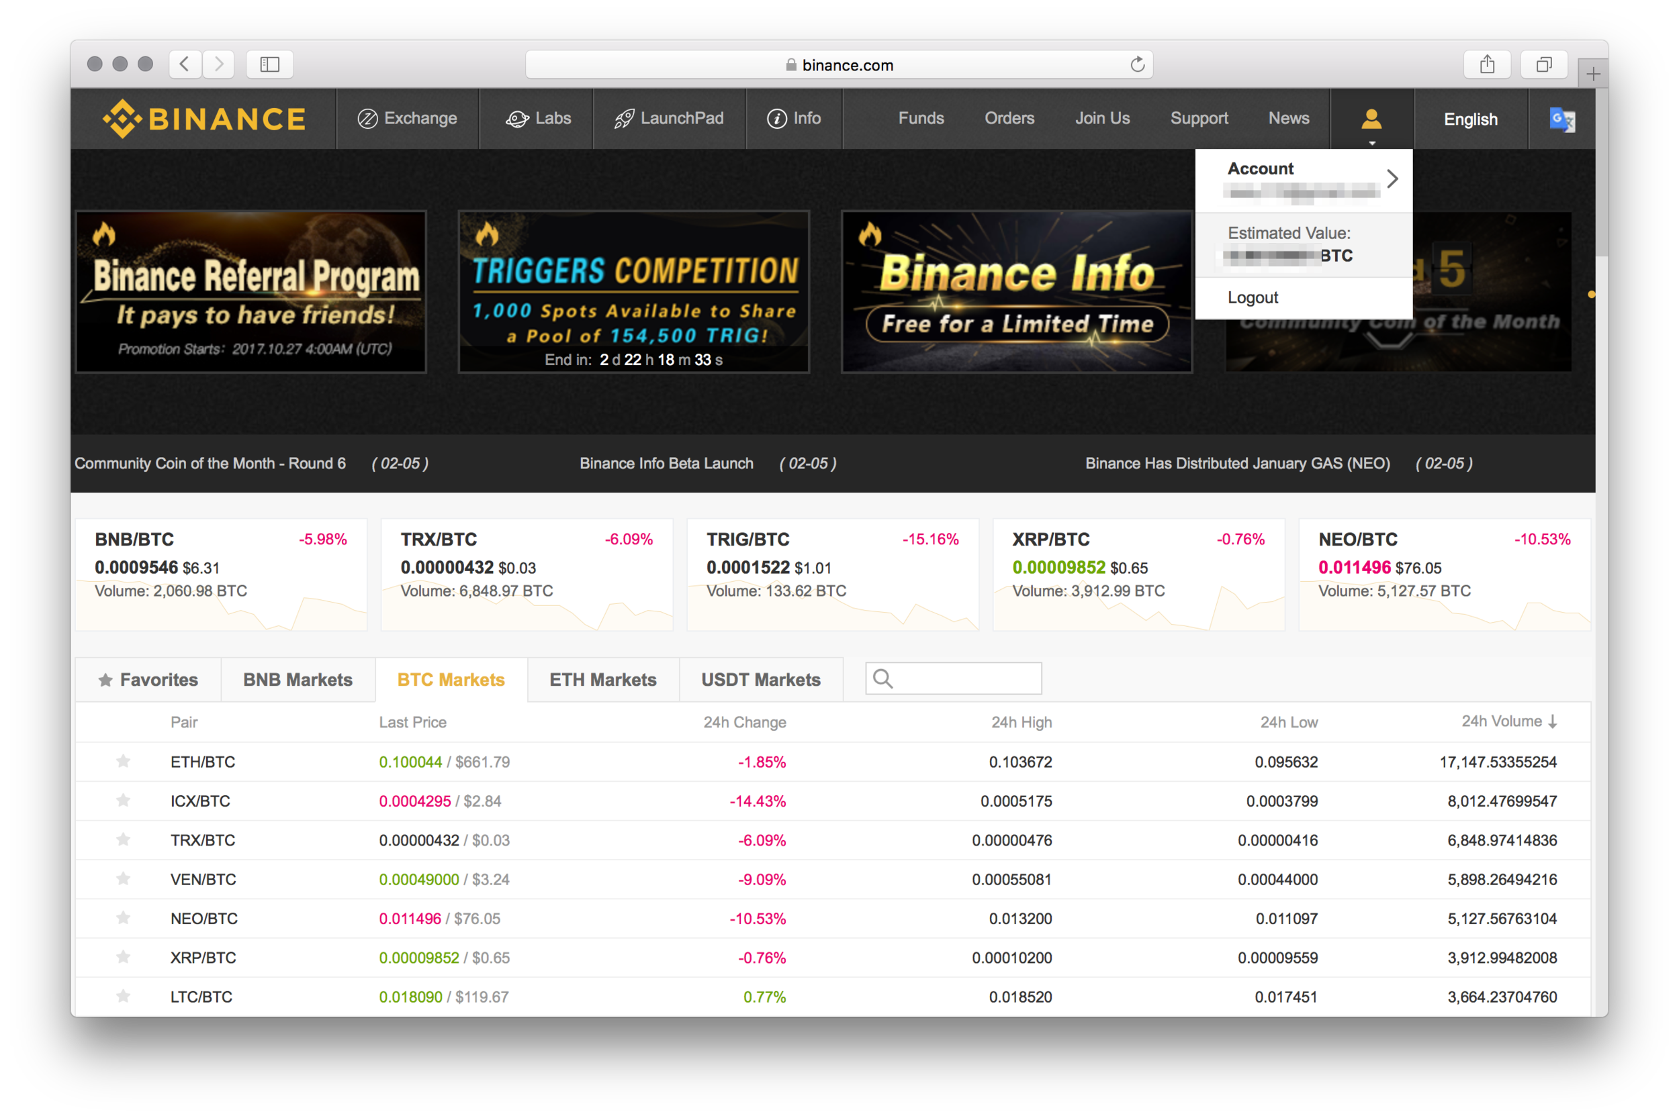Favorite the TRX/BTC pair star

[x=124, y=840]
